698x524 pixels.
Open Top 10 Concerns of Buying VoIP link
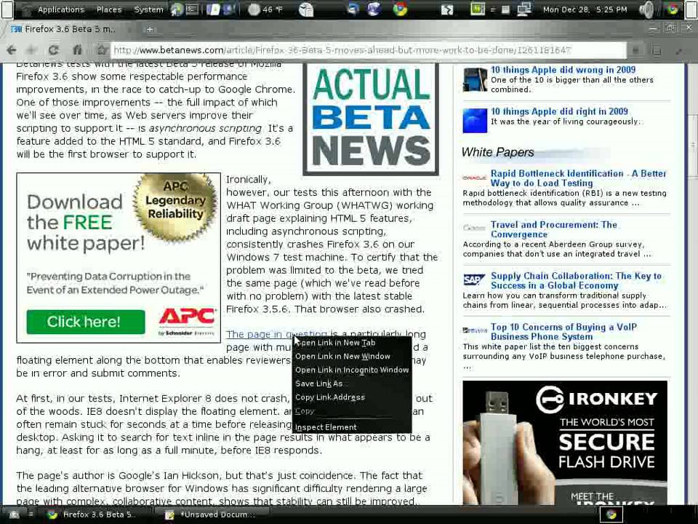[563, 332]
